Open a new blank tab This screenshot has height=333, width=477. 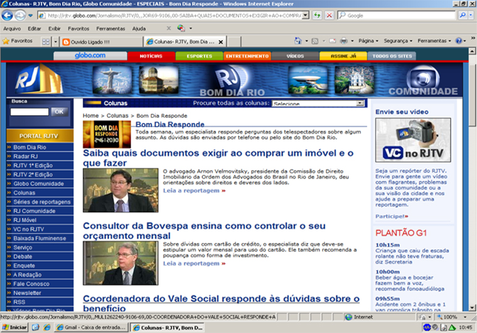coord(234,41)
